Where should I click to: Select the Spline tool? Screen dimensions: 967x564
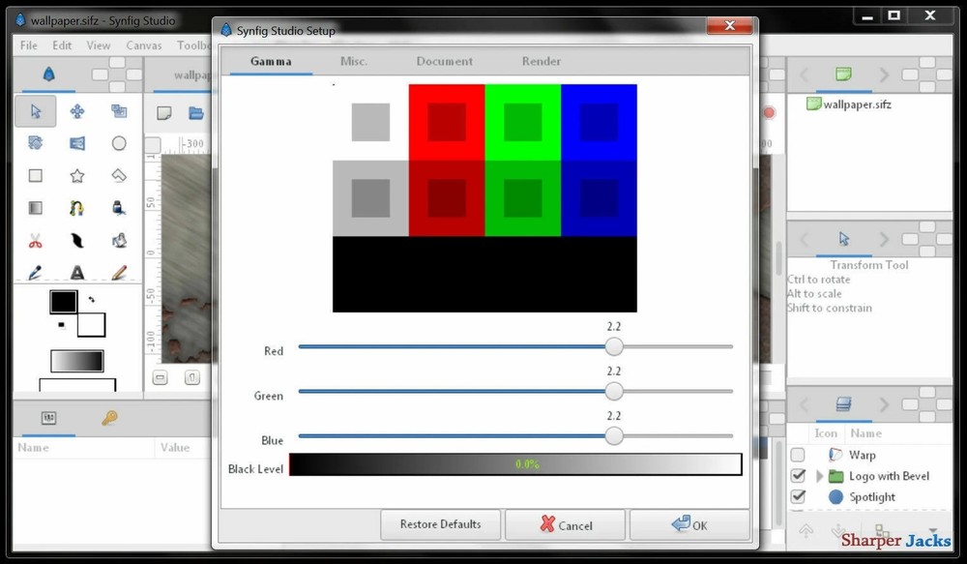pyautogui.click(x=77, y=208)
